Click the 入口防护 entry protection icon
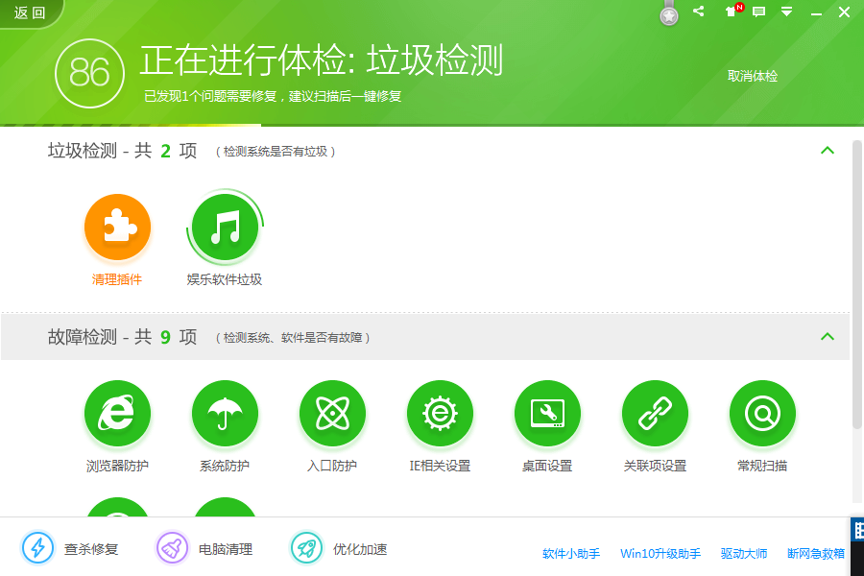864x576 pixels. tap(332, 413)
